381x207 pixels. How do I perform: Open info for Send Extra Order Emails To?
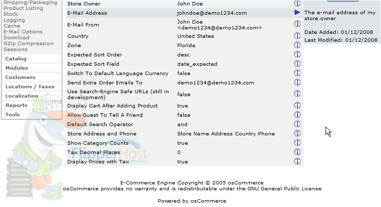297,82
